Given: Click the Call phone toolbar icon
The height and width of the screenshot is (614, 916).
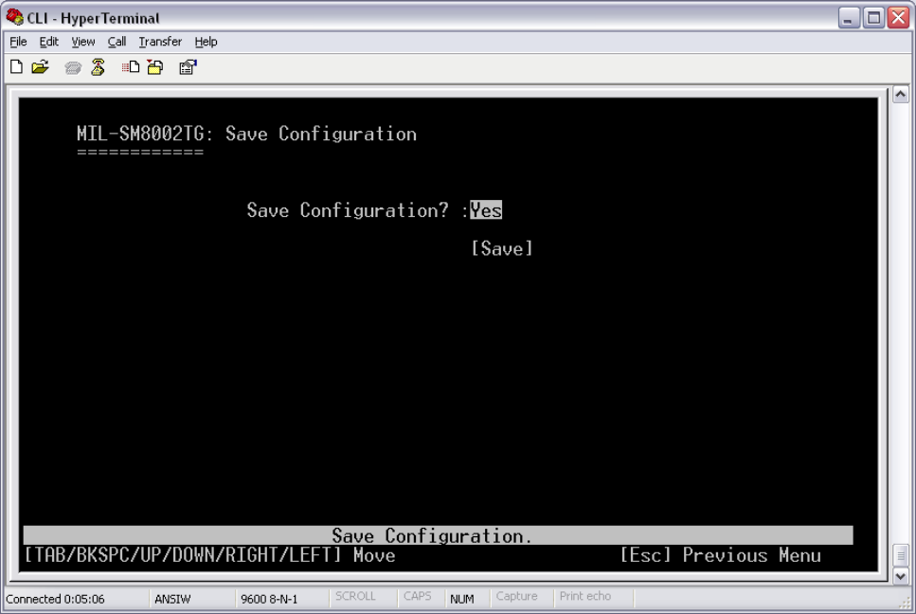Looking at the screenshot, I should pyautogui.click(x=73, y=68).
